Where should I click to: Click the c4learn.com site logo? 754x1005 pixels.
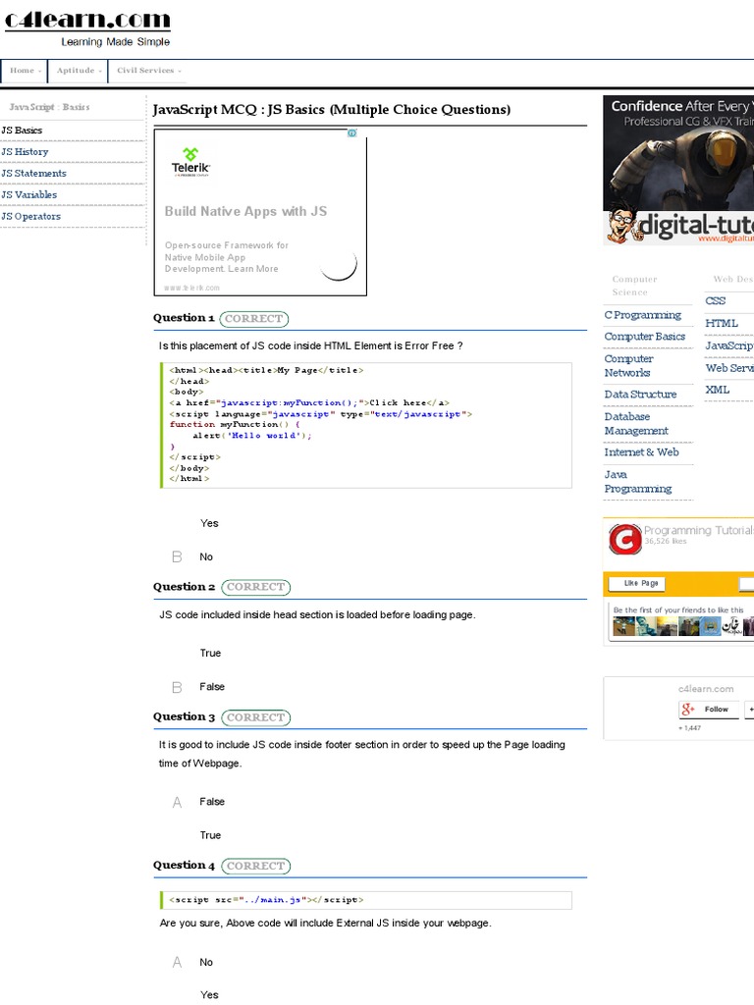point(87,27)
